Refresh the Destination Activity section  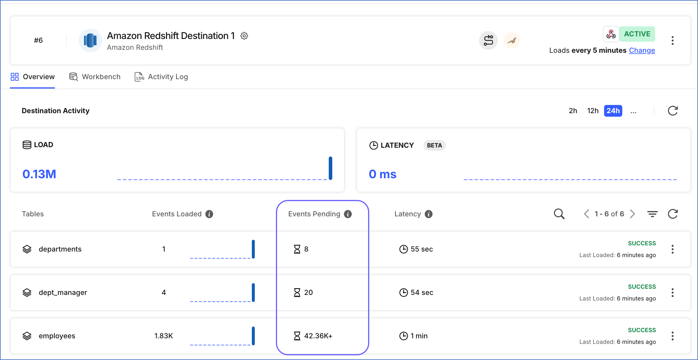(x=673, y=111)
